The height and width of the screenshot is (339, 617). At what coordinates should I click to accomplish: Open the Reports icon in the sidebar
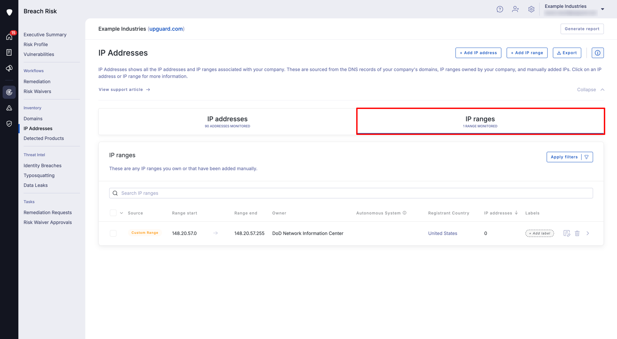coord(9,52)
